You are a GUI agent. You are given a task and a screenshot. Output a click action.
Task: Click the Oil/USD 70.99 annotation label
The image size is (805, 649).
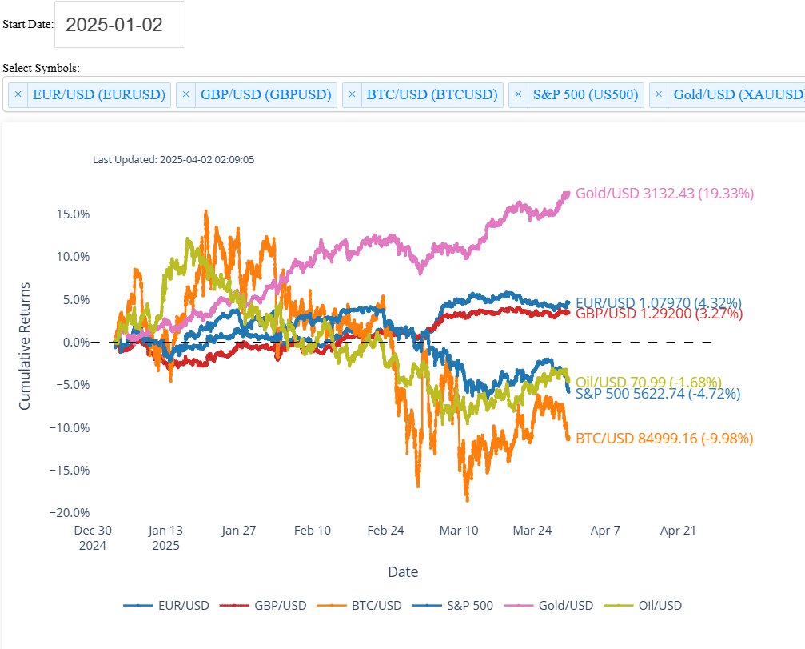pyautogui.click(x=648, y=382)
